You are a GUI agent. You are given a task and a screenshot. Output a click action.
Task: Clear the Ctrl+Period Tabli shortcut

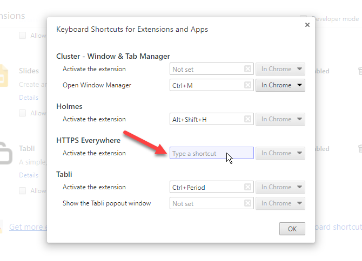(247, 187)
